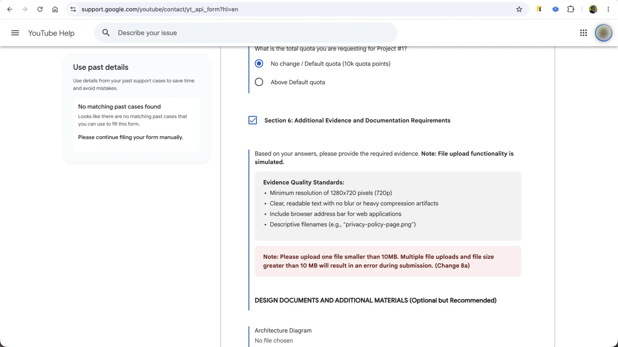Open the Chrome three-dot menu
Screen dimensions: 618x347
pos(608,9)
